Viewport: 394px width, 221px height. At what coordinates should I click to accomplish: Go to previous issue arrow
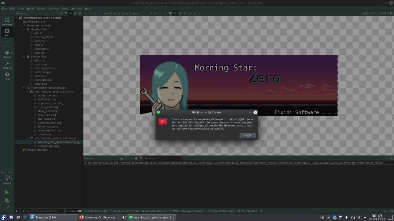[126, 158]
